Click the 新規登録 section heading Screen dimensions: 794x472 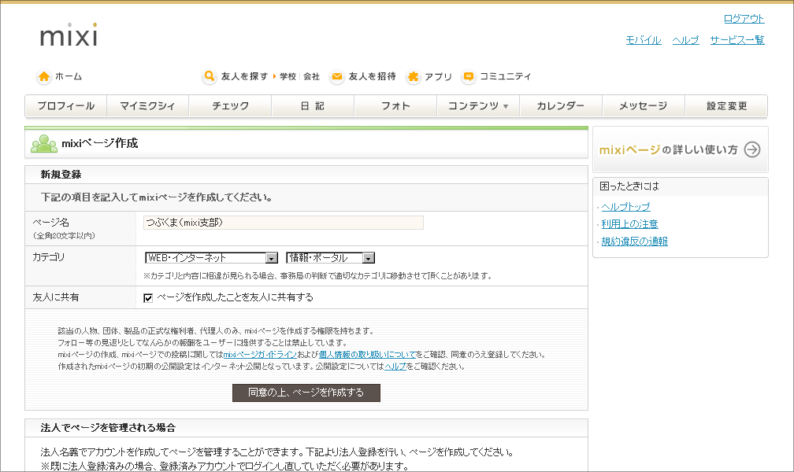pos(61,175)
